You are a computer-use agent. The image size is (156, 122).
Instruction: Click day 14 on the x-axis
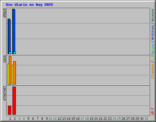coord(69,119)
